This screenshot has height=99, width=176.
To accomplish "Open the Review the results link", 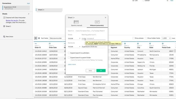I will 12,21.
